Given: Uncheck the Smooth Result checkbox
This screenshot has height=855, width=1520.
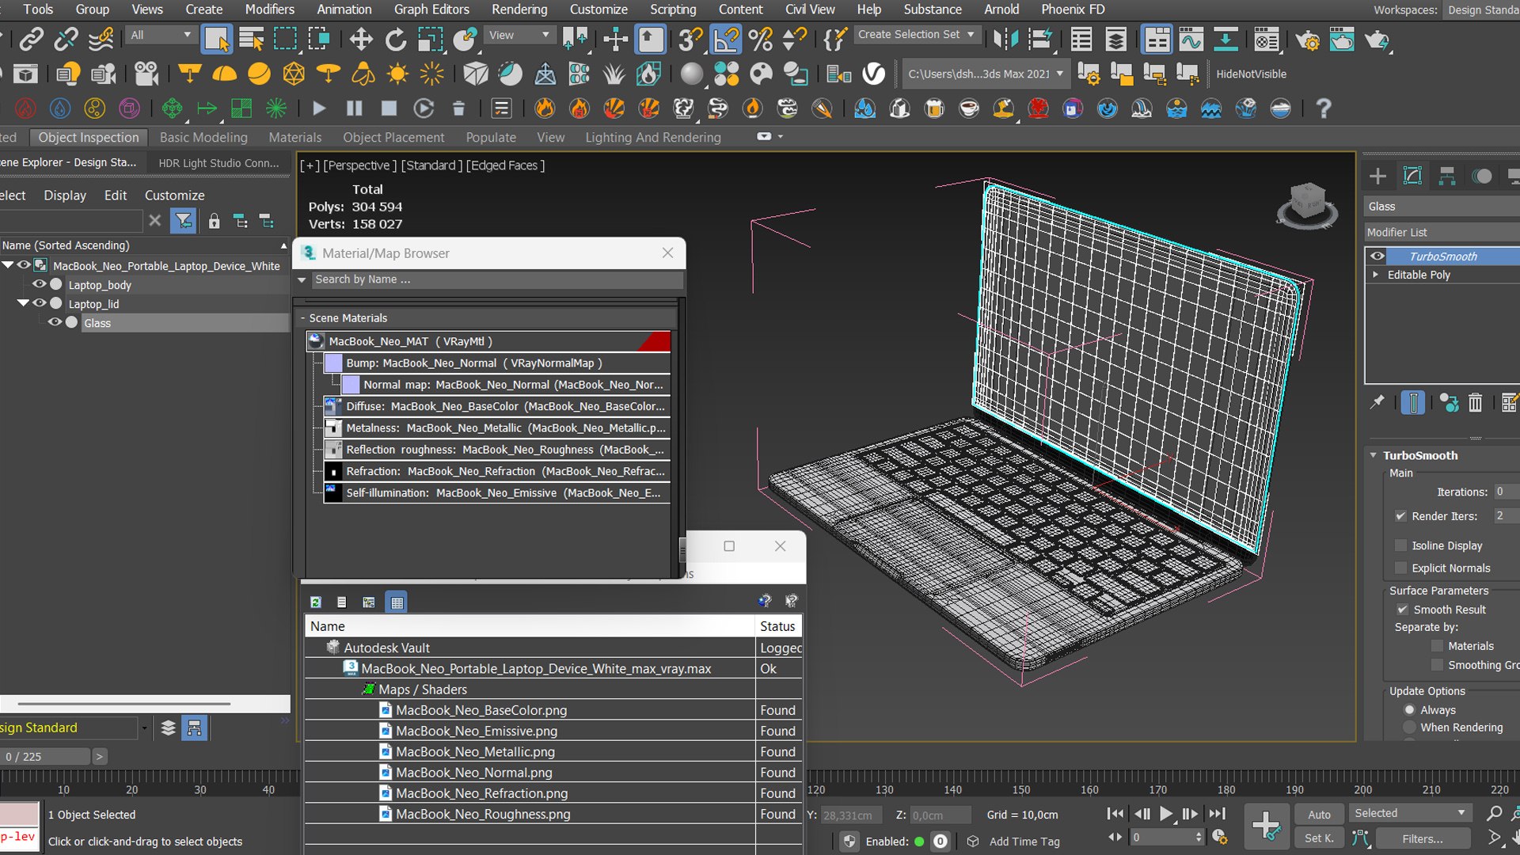Looking at the screenshot, I should pos(1402,610).
